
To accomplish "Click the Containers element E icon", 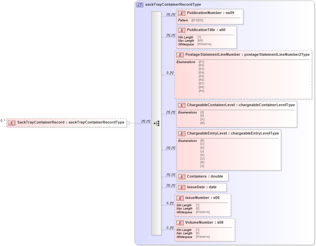I will click(x=182, y=177).
